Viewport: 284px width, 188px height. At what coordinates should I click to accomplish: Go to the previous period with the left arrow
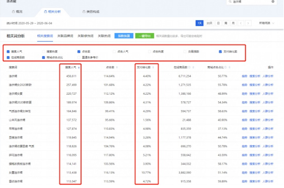pos(241,23)
